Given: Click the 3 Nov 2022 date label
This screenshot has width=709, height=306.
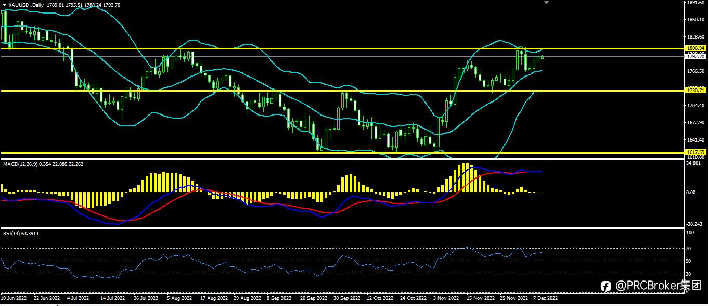Looking at the screenshot, I should coord(446,299).
